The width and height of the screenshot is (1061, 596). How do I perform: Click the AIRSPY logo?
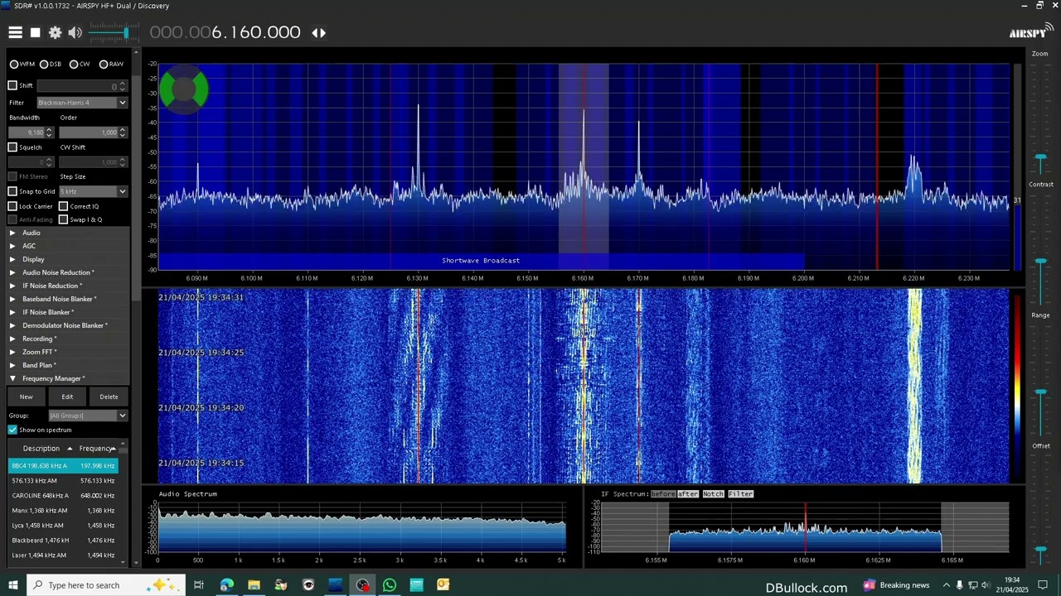click(x=1031, y=31)
